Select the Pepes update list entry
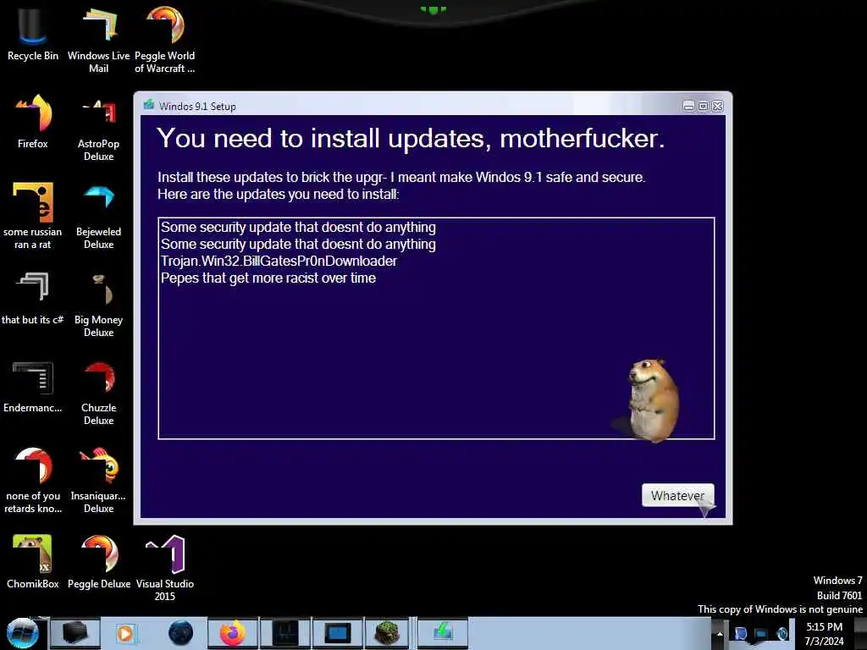Viewport: 867px width, 650px height. click(x=268, y=278)
